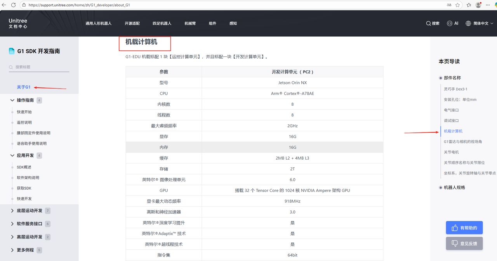
Task: Jump to 机载计算机 in page outline
Action: point(453,131)
